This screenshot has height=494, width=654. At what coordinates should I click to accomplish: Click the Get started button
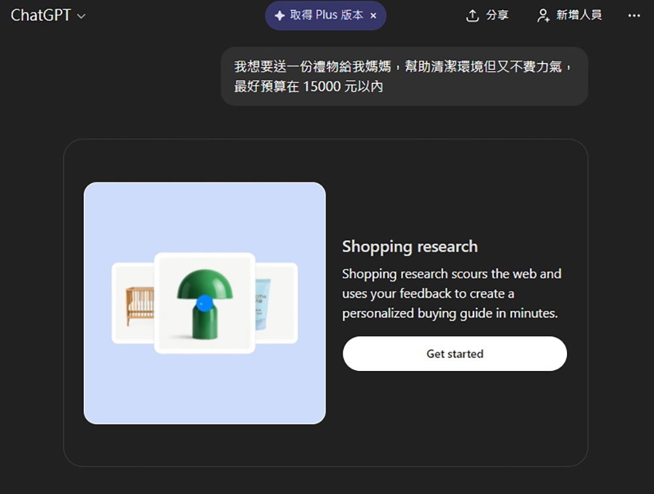(x=455, y=353)
